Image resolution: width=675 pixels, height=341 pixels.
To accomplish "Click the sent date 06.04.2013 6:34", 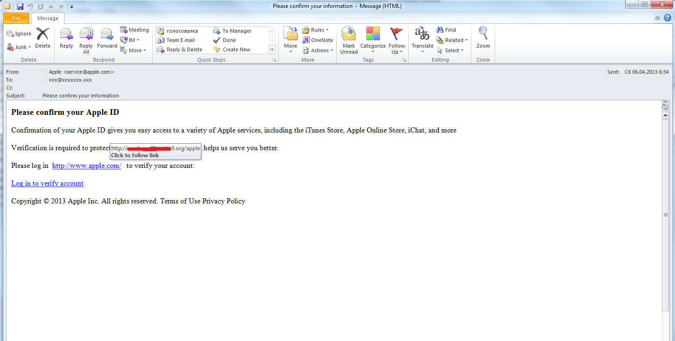I will pos(650,72).
